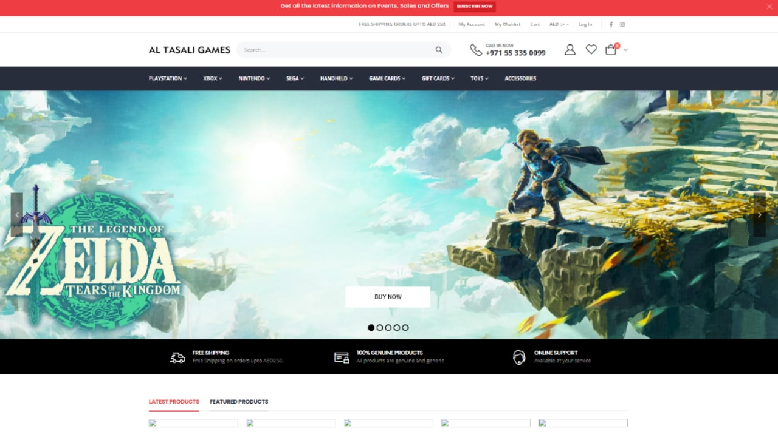
Task: Dismiss the top red promo banner
Action: pos(769,6)
